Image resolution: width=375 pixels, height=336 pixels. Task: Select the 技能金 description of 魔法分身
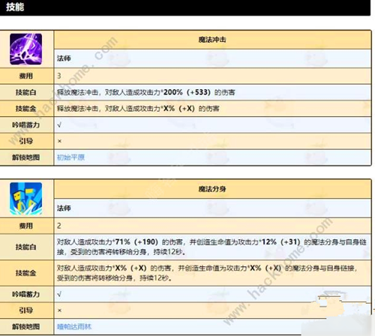tap(207, 273)
